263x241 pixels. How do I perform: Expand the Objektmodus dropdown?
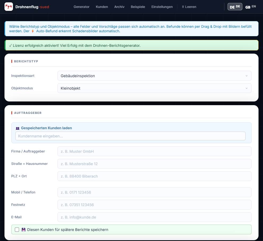pyautogui.click(x=154, y=88)
